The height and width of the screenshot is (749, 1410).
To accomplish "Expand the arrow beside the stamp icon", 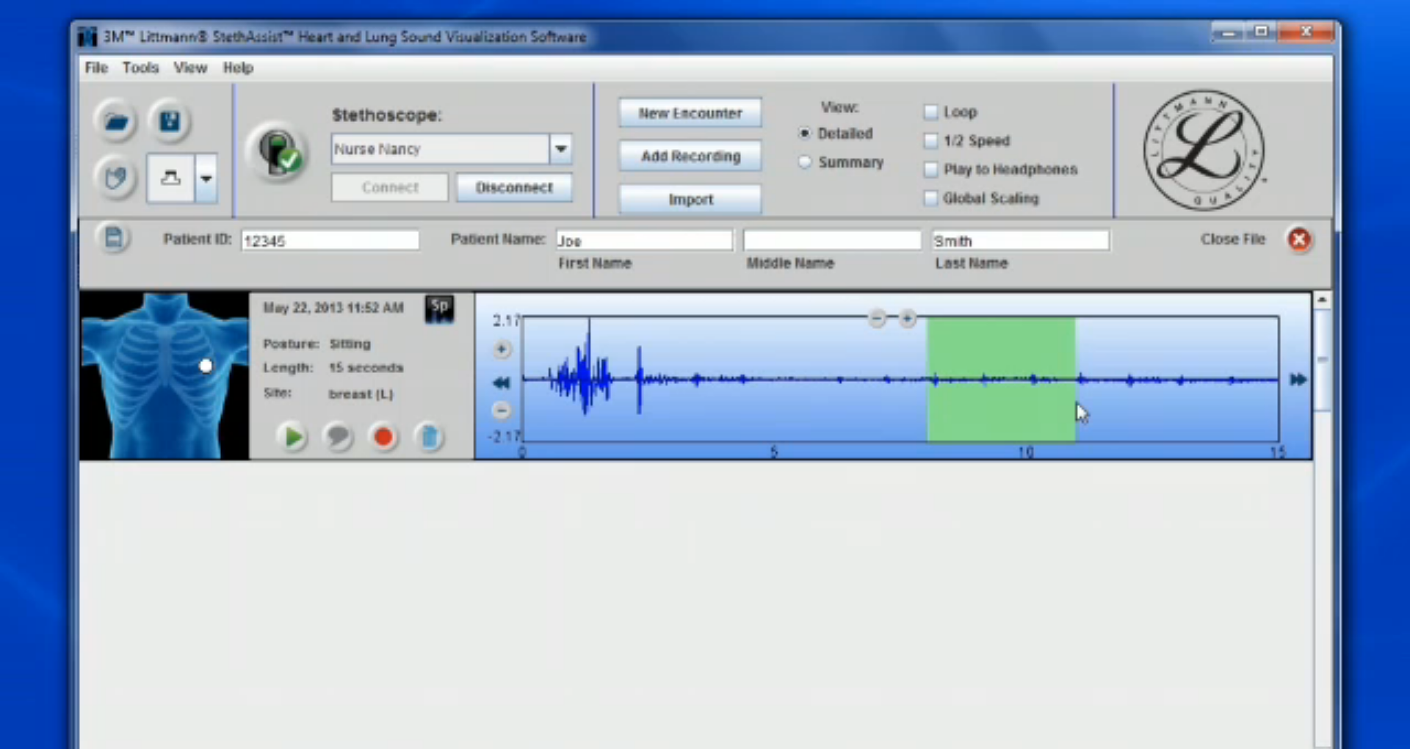I will 206,178.
